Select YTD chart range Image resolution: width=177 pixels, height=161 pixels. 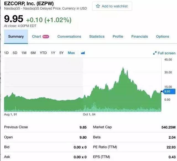click(43, 53)
